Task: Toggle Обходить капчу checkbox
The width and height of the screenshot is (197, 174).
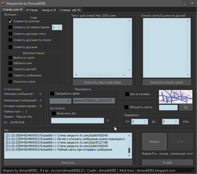Action: 126,107
